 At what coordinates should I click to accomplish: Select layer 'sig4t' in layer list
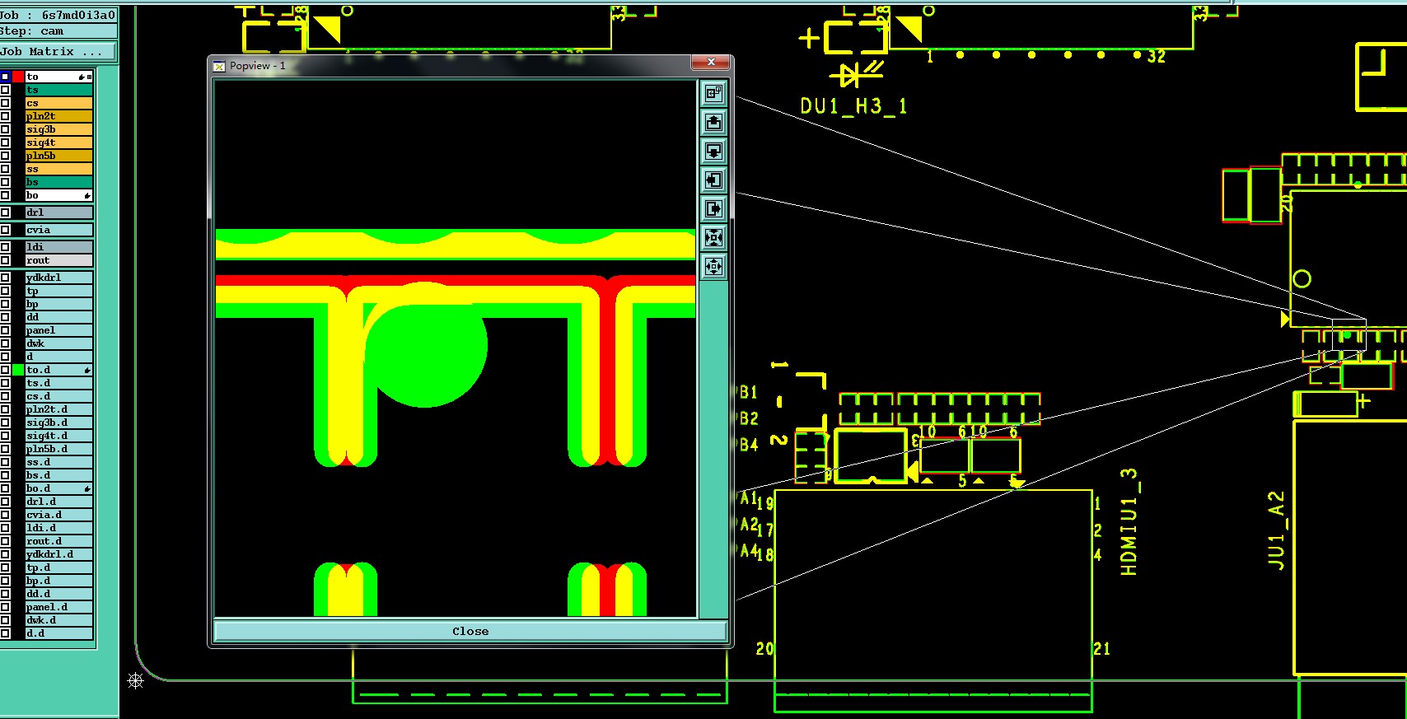point(59,142)
